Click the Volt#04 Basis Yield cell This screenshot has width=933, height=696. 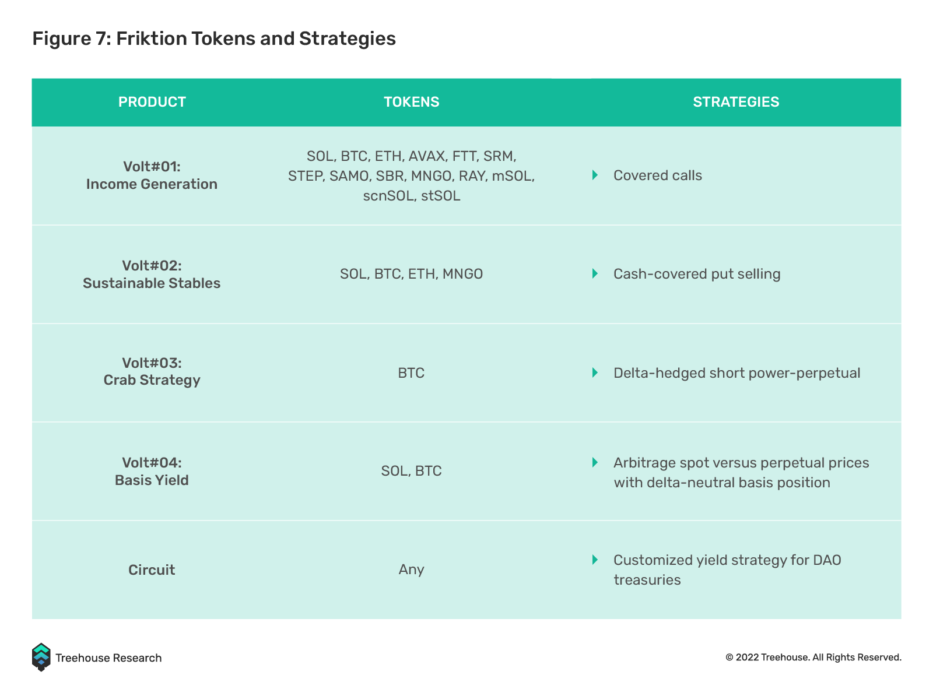[152, 472]
